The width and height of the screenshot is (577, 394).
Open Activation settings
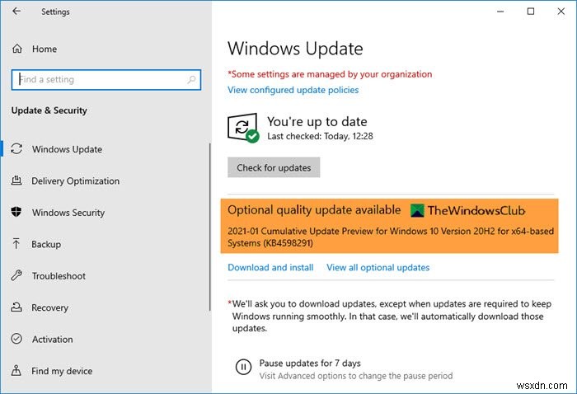pos(52,339)
